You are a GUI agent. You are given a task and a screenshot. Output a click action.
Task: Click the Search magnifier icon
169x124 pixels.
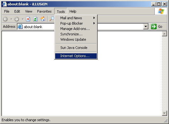tap(52, 19)
